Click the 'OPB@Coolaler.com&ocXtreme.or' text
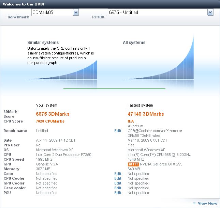The image size is (220, 208). pos(155,131)
